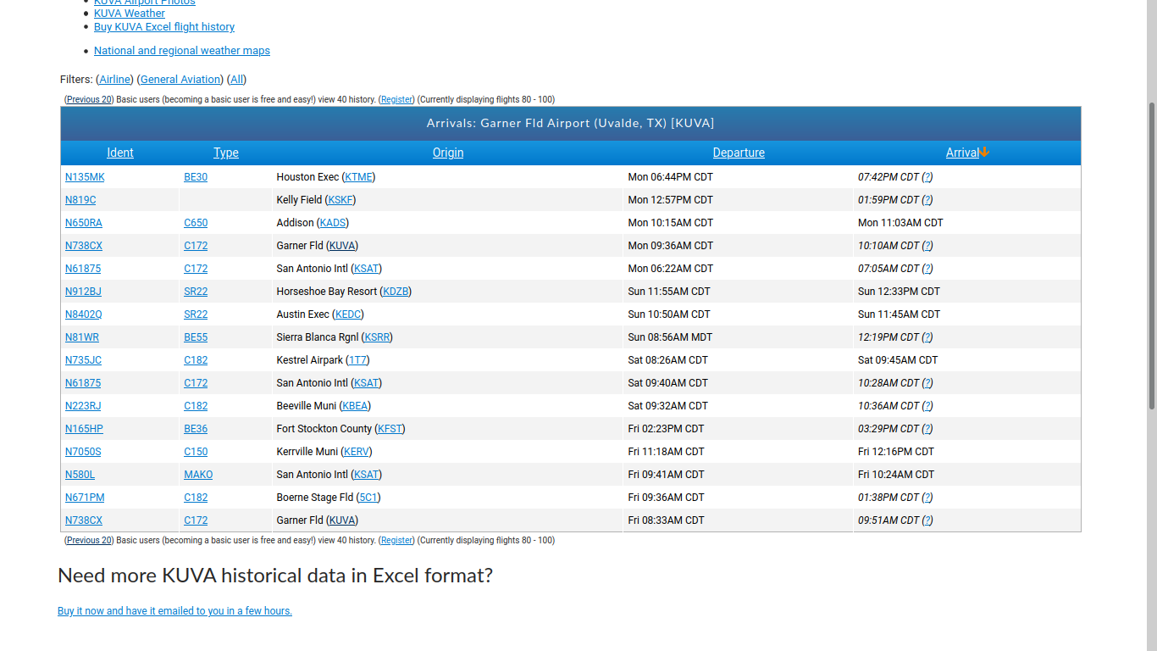Image resolution: width=1157 pixels, height=651 pixels.
Task: Open flight N135MK
Action: click(85, 177)
